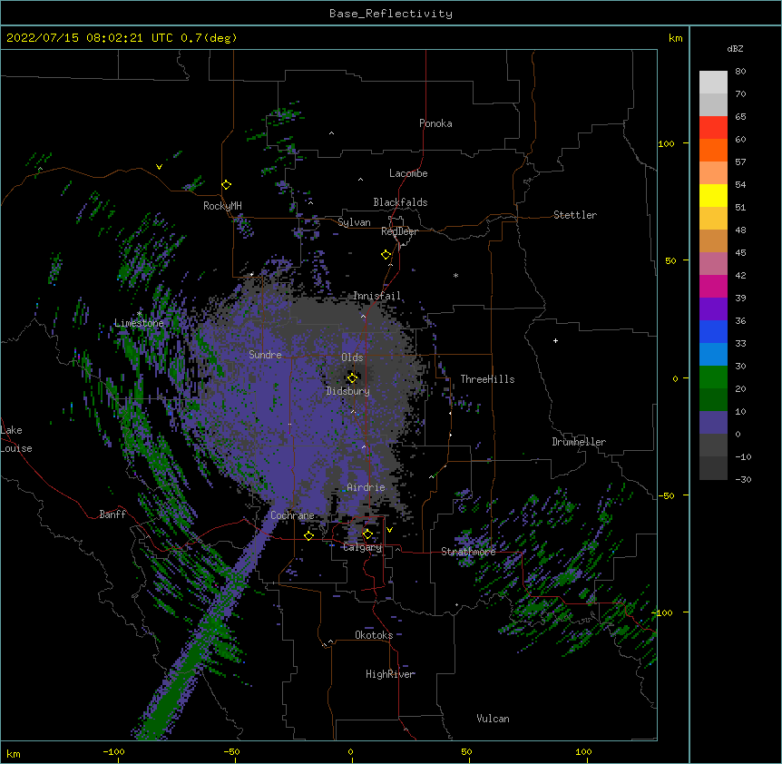Click the Lake Louise label
This screenshot has width=782, height=764.
click(16, 439)
